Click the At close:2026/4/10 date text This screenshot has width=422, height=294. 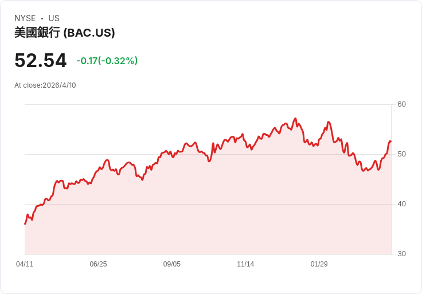pyautogui.click(x=45, y=85)
